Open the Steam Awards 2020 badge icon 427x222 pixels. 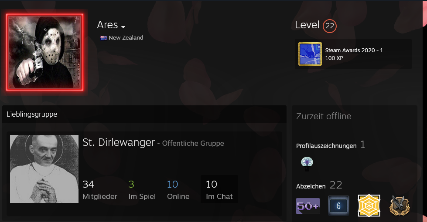click(310, 54)
